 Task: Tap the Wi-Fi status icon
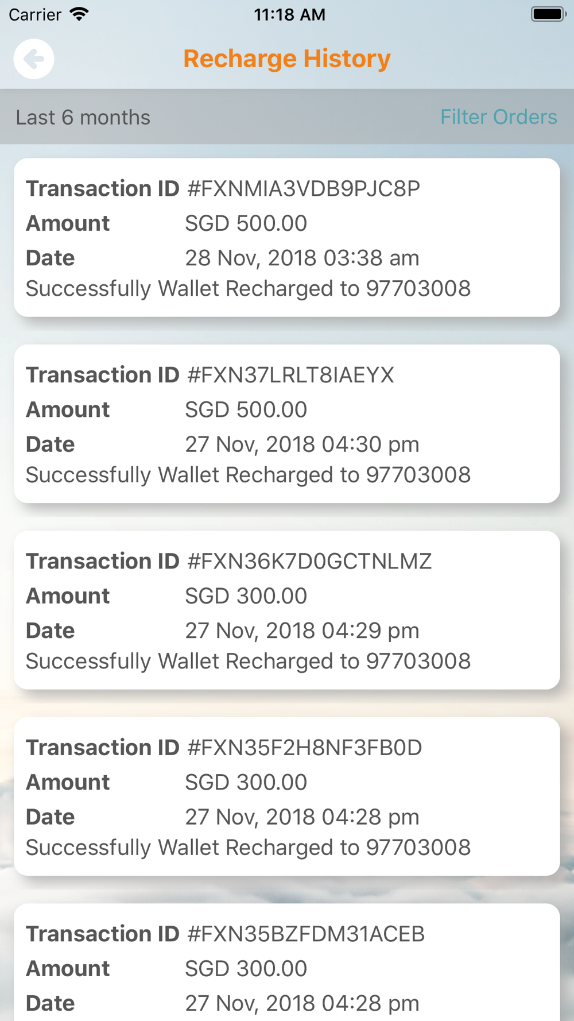coord(80,14)
